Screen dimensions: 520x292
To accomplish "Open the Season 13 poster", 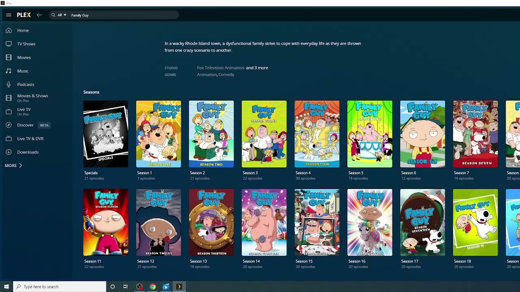I will click(211, 222).
